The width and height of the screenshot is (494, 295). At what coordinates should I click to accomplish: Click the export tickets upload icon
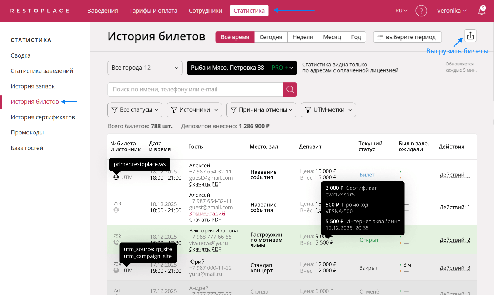click(470, 36)
